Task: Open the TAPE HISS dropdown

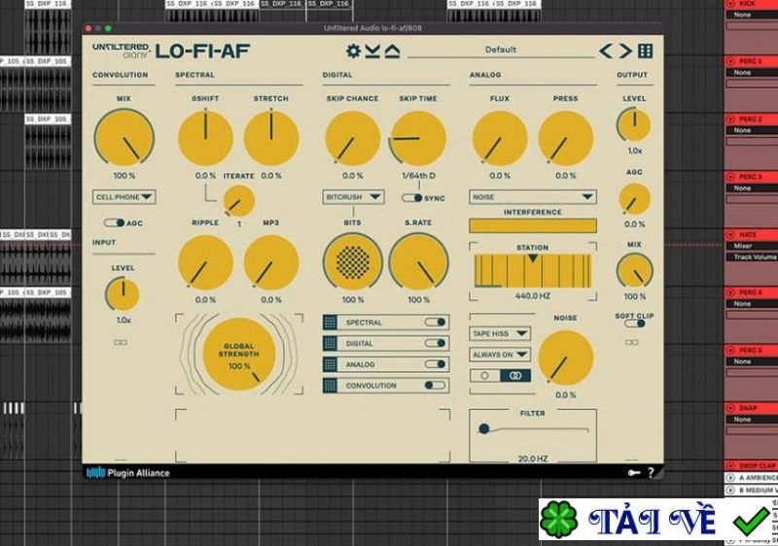Action: coord(500,333)
